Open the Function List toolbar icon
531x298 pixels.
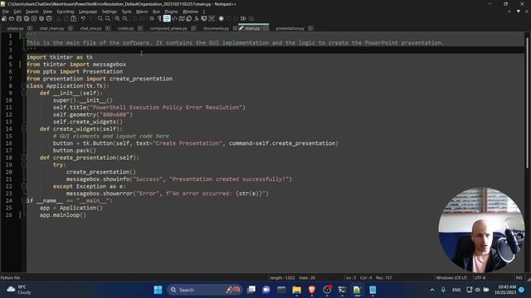pyautogui.click(x=197, y=18)
